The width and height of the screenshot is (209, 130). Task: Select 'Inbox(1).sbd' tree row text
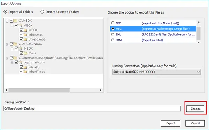click(x=37, y=72)
